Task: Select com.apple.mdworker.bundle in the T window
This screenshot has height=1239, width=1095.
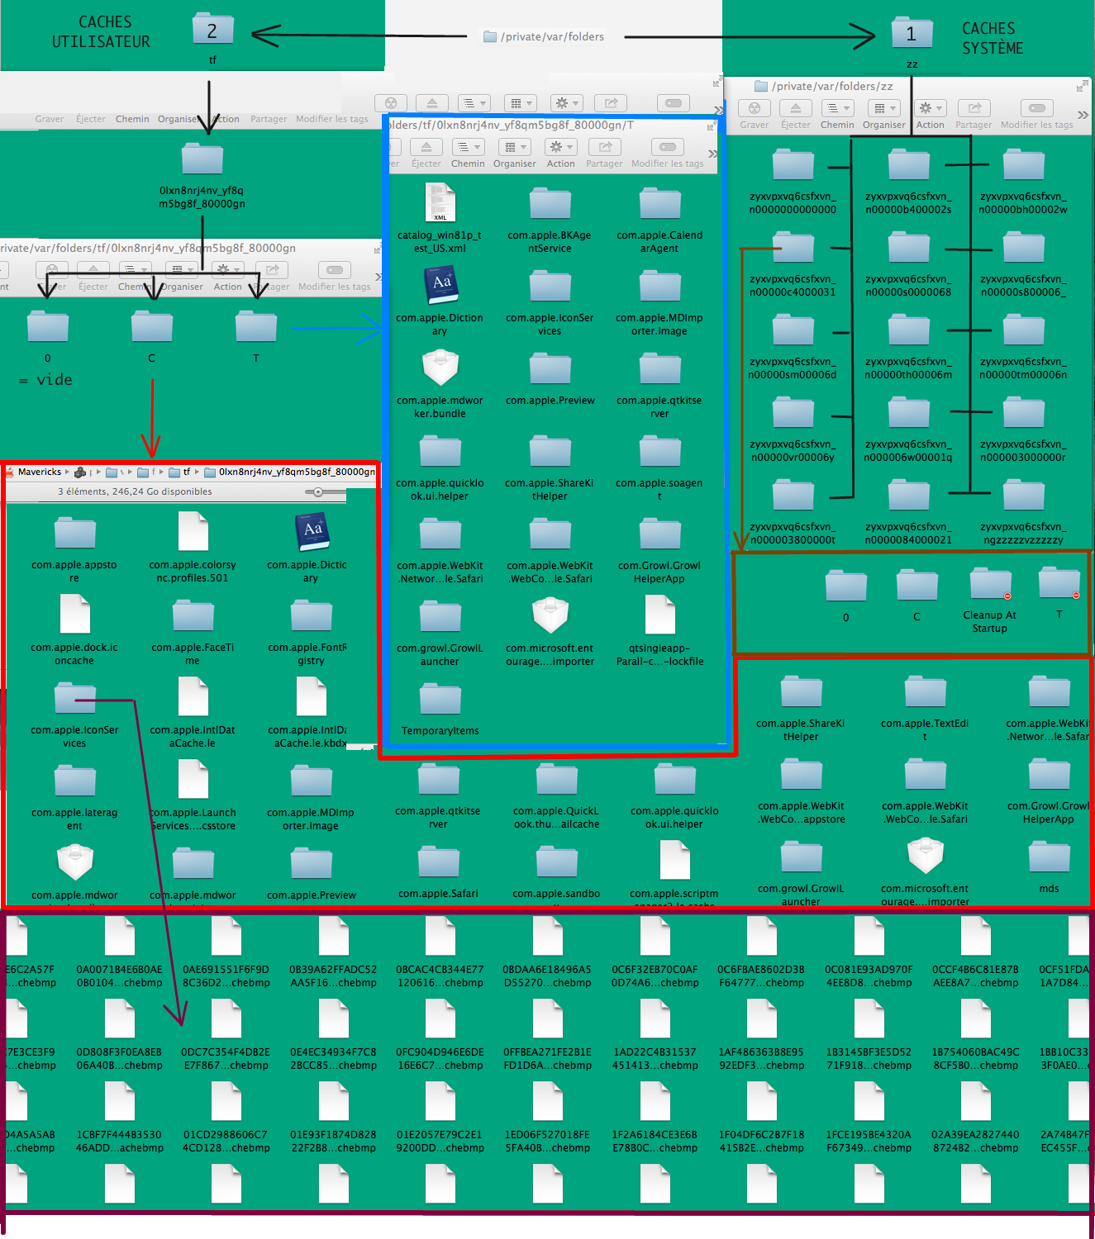Action: 440,368
